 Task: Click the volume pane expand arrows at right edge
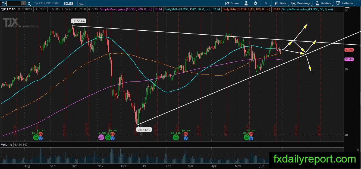click(358, 150)
